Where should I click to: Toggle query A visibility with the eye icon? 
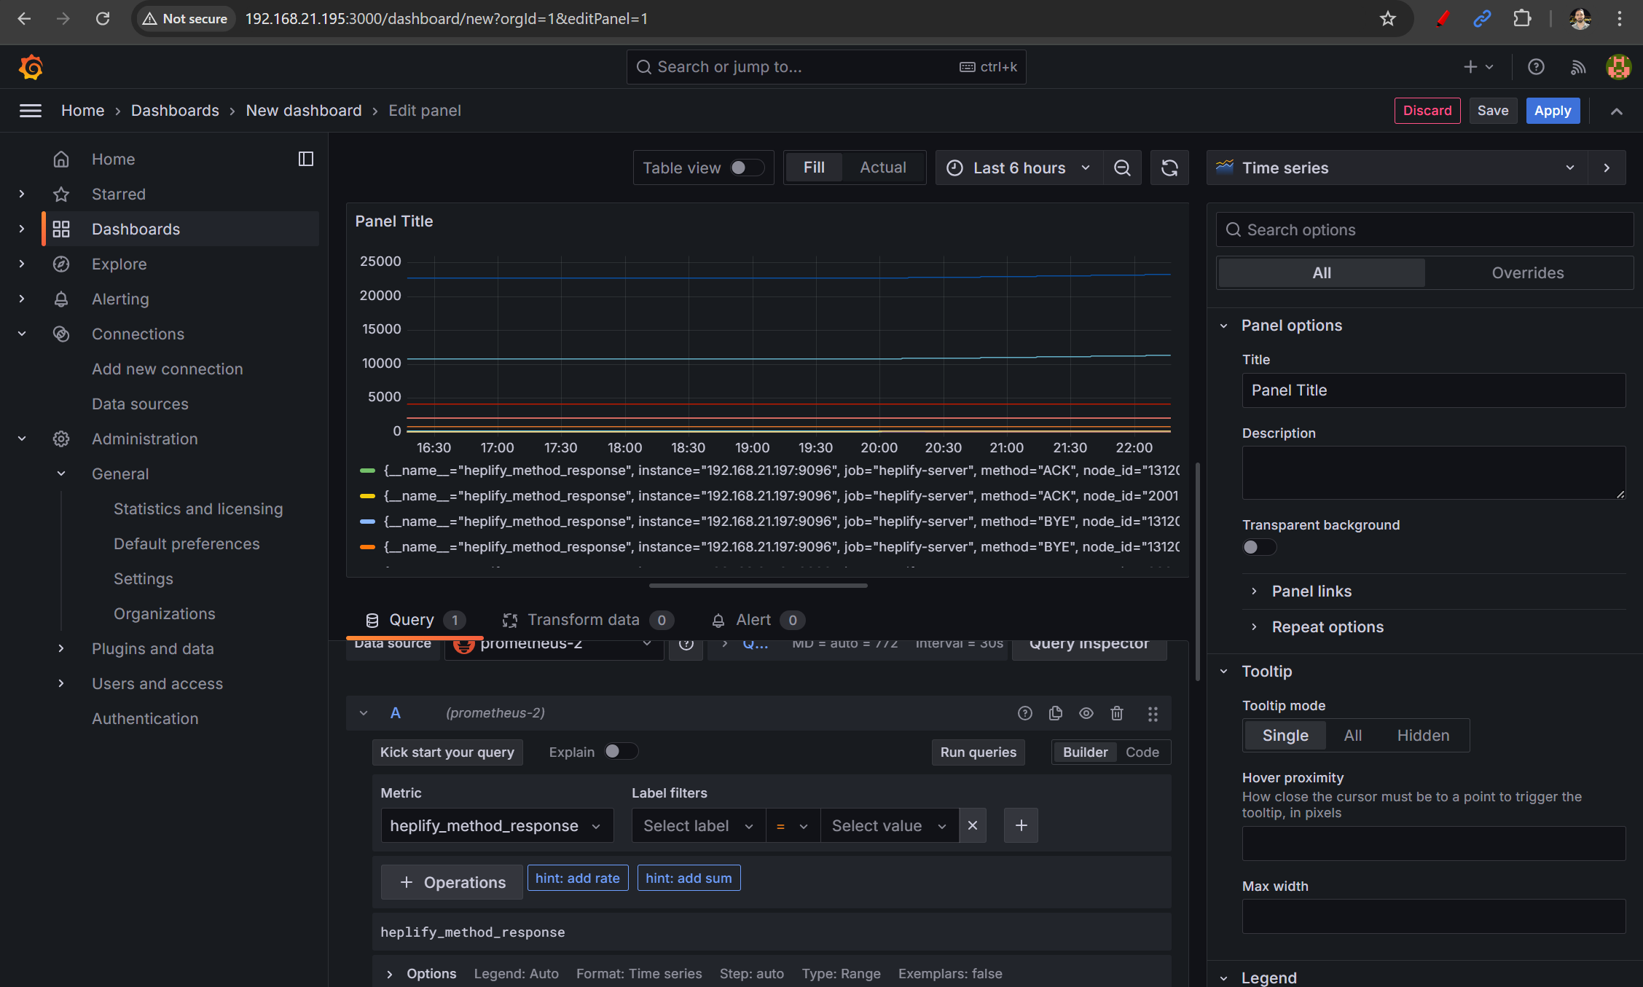coord(1086,713)
